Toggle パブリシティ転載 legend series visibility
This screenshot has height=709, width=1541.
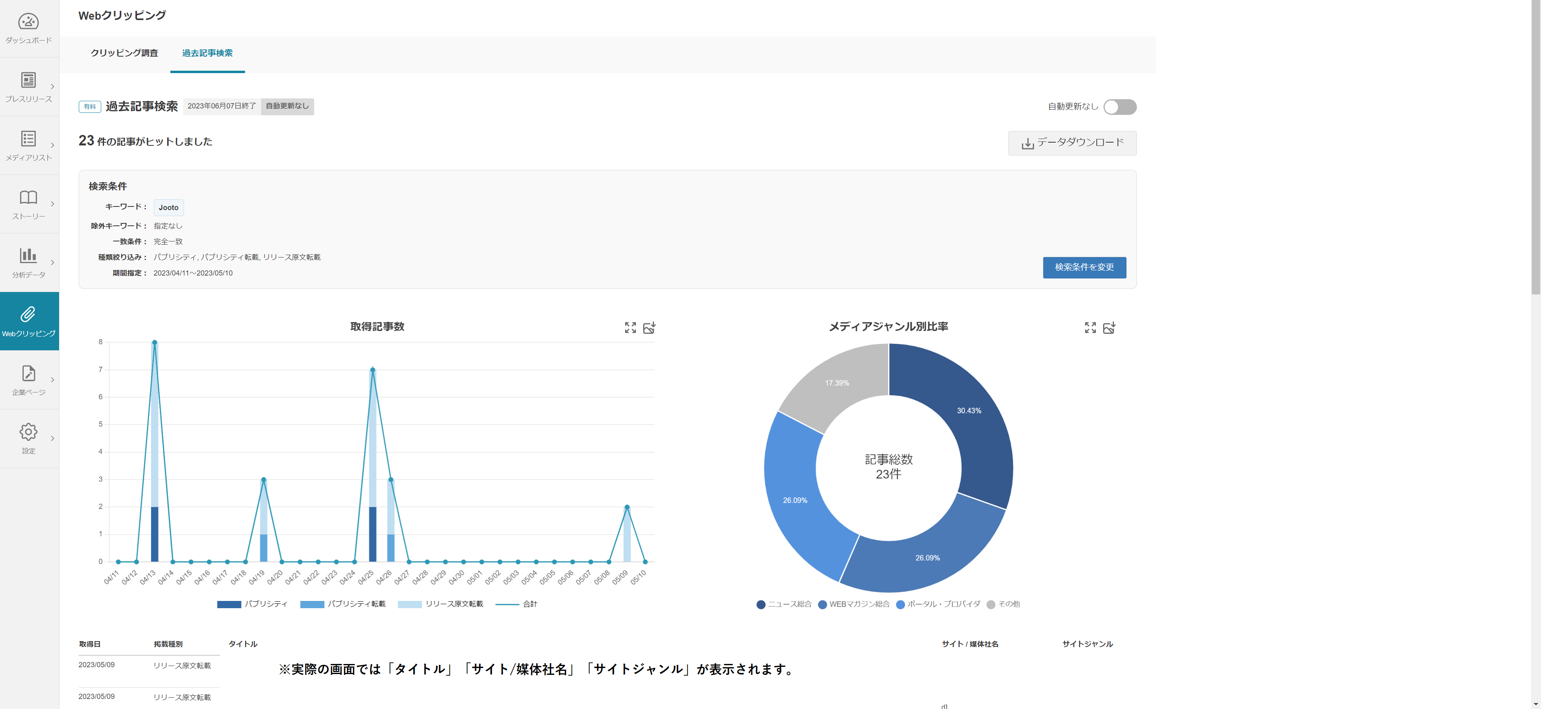tap(343, 604)
